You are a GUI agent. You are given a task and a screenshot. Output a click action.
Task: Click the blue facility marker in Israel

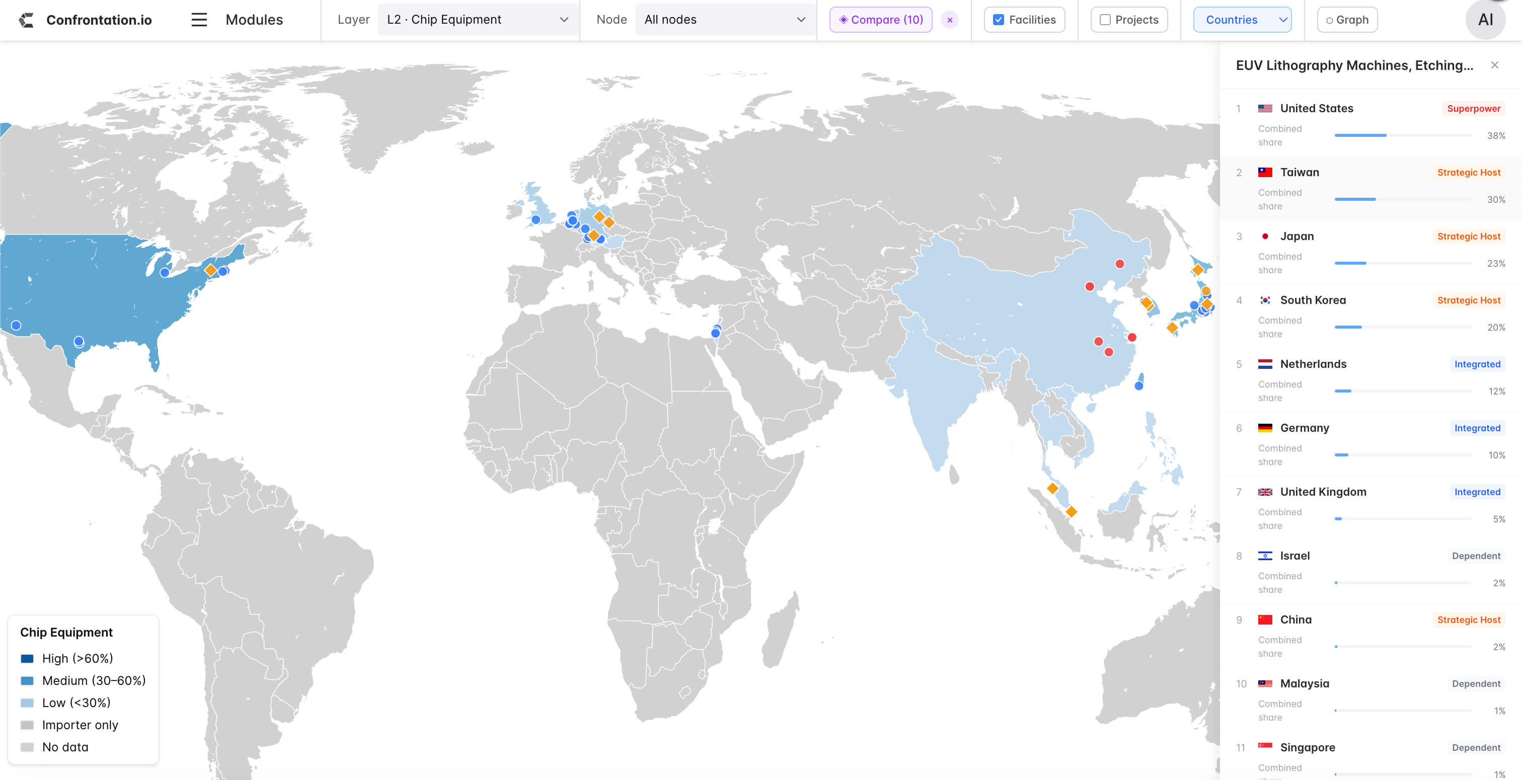point(715,333)
